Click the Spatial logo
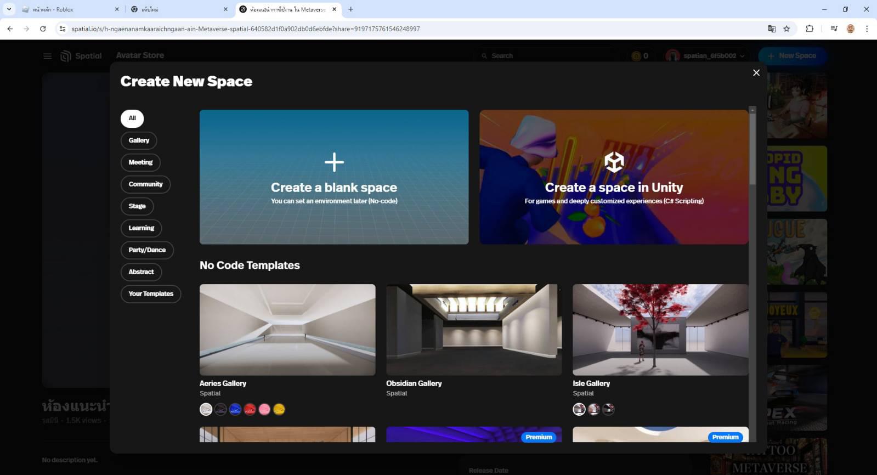877x475 pixels. coord(81,56)
